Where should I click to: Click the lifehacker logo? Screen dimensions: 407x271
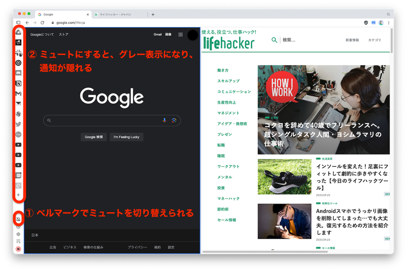[228, 43]
